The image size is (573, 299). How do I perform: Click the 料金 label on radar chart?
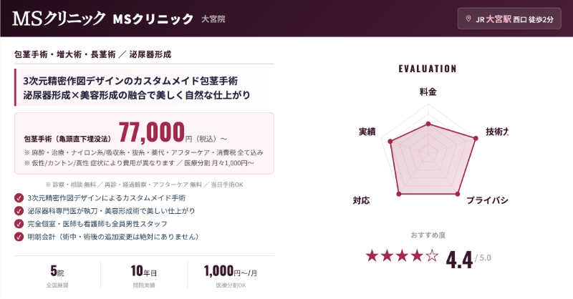tap(428, 92)
